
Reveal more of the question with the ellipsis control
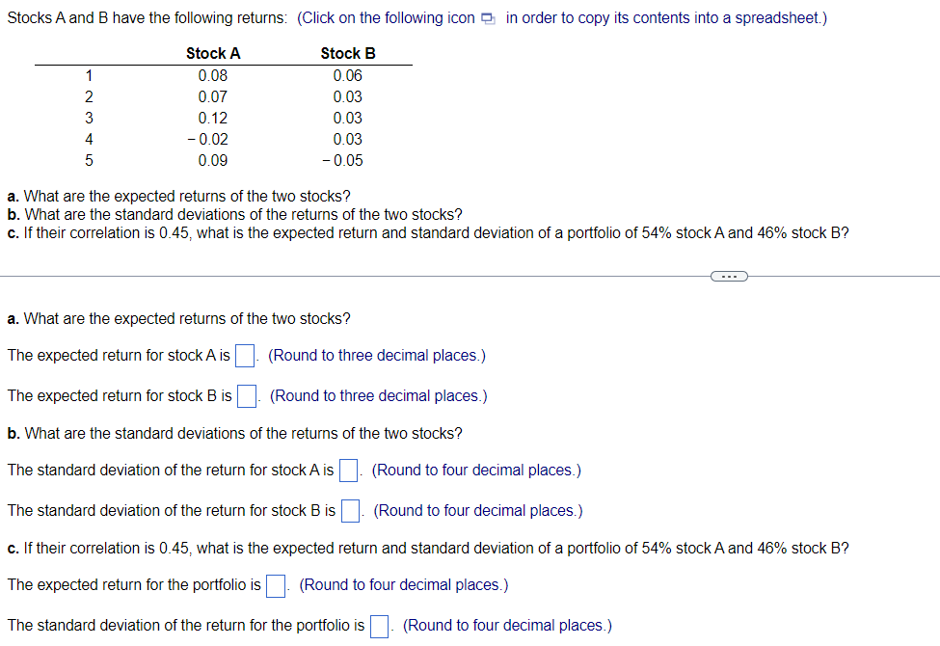coord(729,276)
